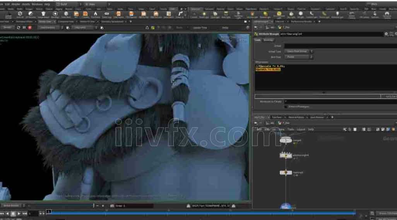This screenshot has width=397, height=220.
Task: Select the Portal Light shelf tool
Action: pyautogui.click(x=324, y=15)
